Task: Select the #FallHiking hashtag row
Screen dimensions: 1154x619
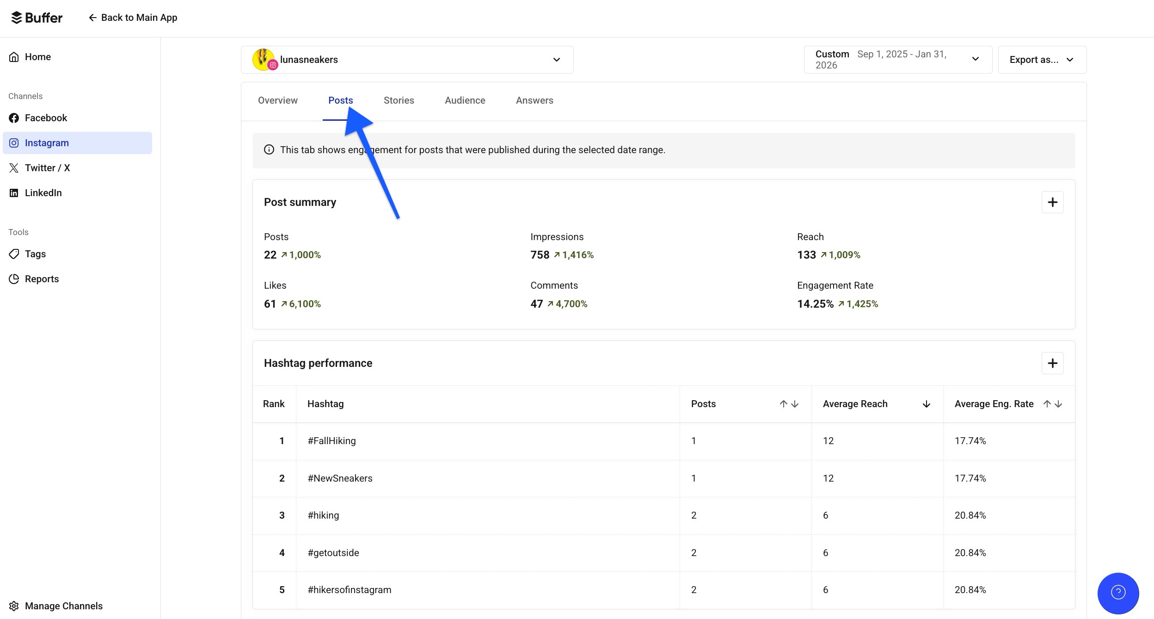Action: (x=664, y=441)
